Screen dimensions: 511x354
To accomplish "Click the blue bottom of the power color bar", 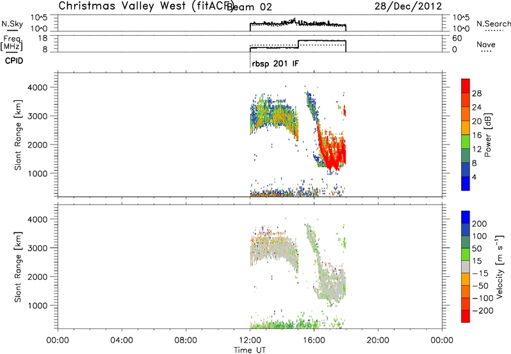I will [x=466, y=184].
